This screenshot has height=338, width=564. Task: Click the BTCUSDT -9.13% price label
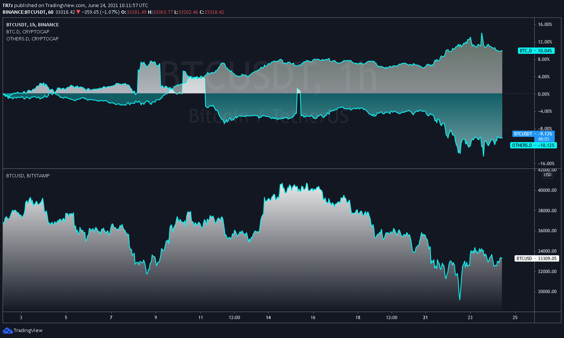click(x=533, y=134)
